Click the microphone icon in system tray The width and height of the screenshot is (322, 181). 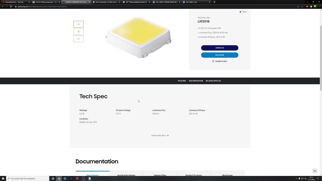click(299, 178)
